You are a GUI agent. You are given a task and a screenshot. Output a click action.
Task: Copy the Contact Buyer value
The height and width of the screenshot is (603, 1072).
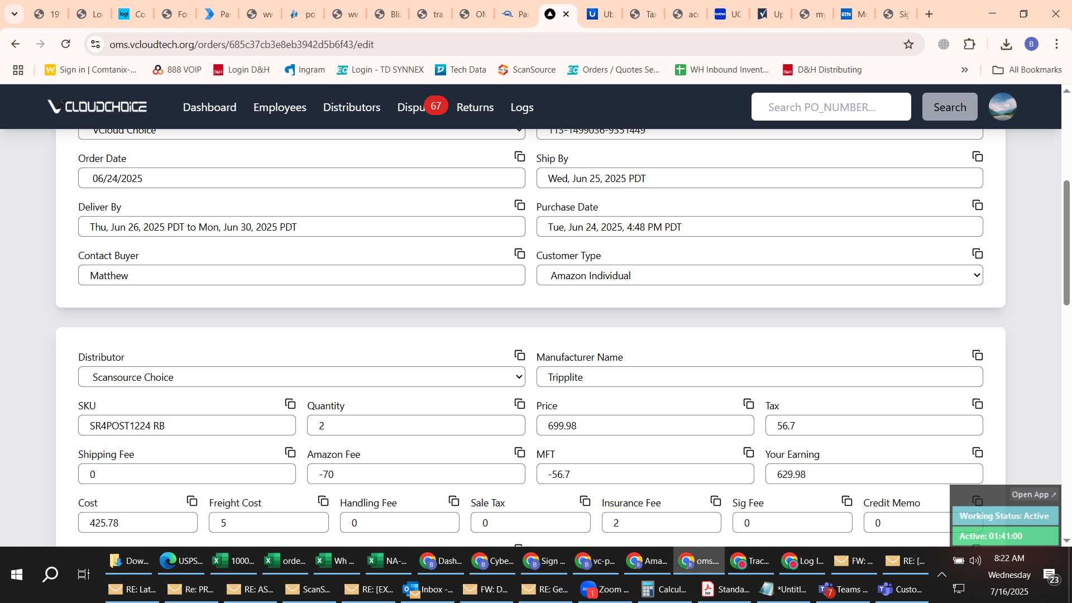click(x=520, y=253)
